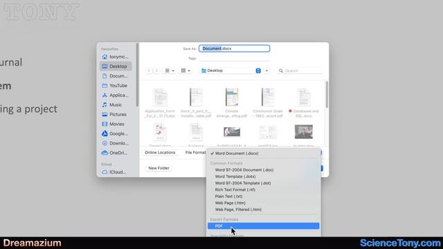
Task: Choose PDF under Export Formats
Action: [x=263, y=226]
